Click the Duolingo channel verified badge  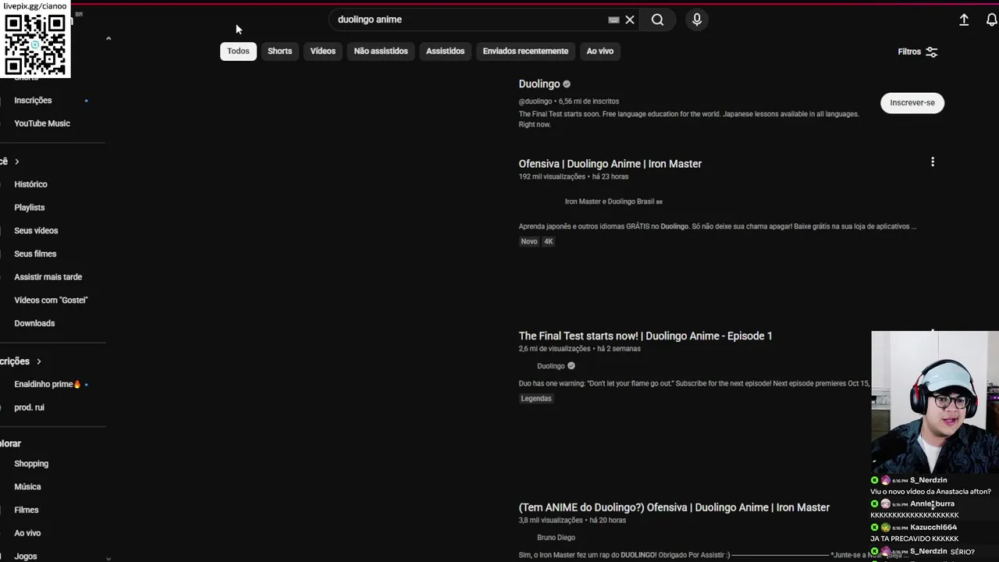click(567, 84)
